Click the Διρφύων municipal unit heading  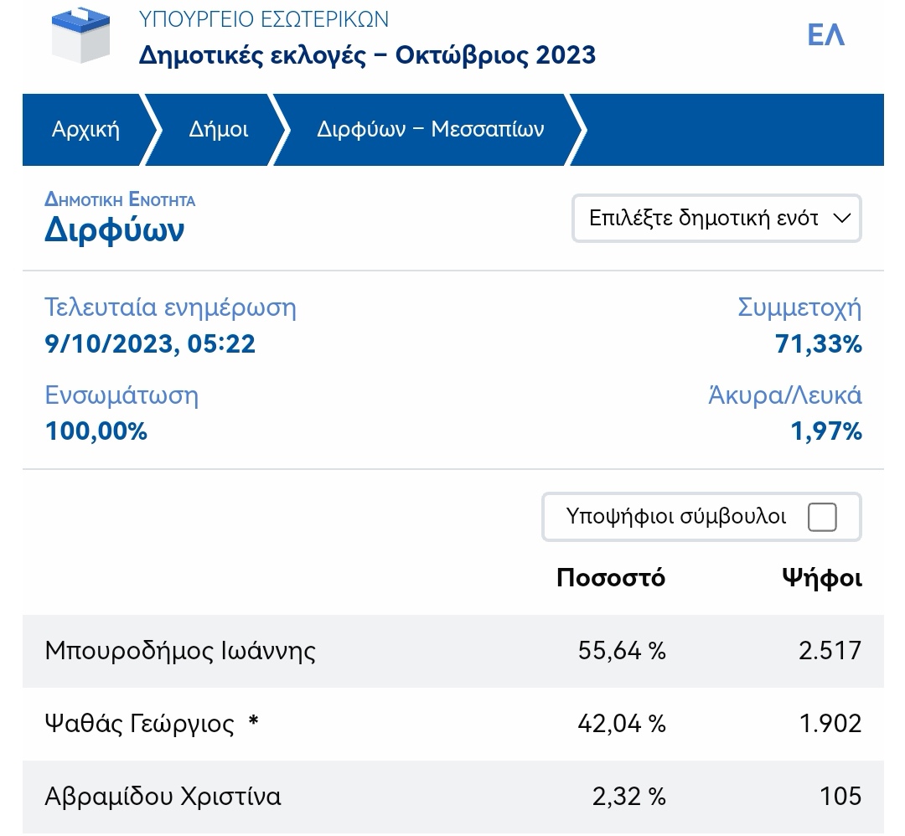tap(114, 230)
